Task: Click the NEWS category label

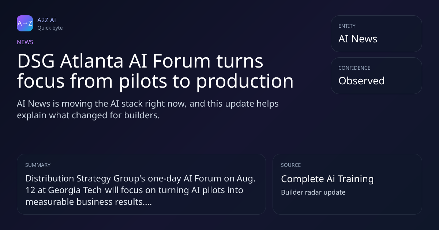Action: pyautogui.click(x=25, y=42)
